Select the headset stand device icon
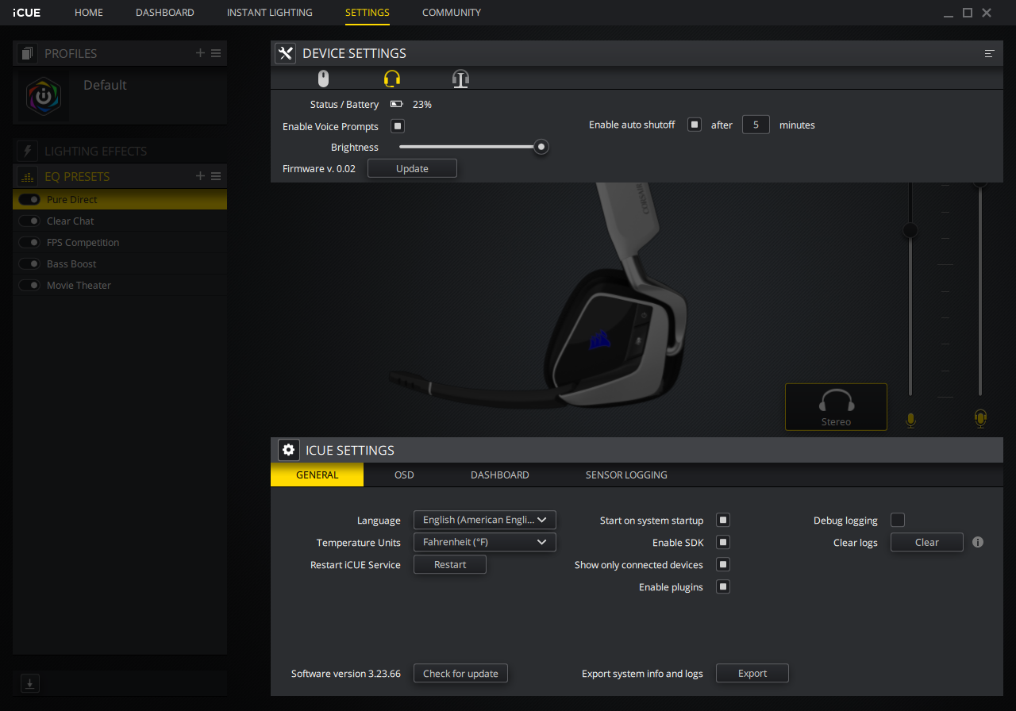Screen dimensions: 1016x711 (460, 79)
